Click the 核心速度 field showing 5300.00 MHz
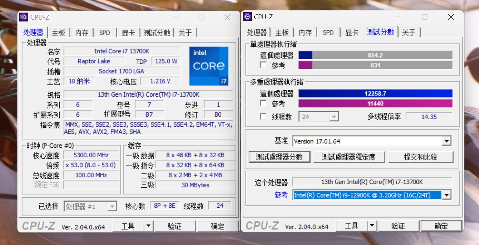 click(x=91, y=155)
